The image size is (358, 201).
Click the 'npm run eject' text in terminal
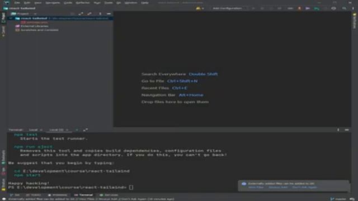34,146
